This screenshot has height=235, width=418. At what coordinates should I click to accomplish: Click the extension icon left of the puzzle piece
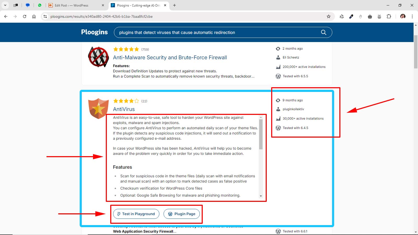[x=379, y=16]
